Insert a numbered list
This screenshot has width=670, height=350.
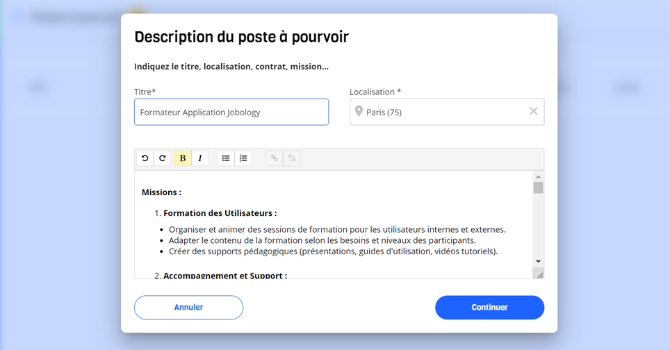tap(243, 158)
